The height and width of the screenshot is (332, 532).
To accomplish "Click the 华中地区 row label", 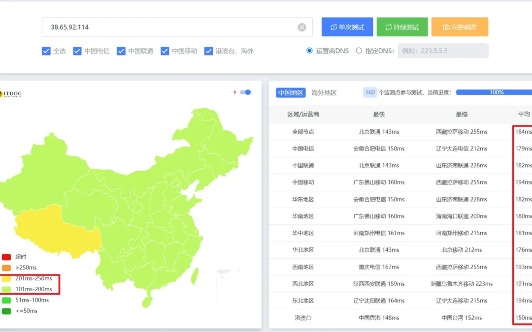I will pyautogui.click(x=303, y=233).
